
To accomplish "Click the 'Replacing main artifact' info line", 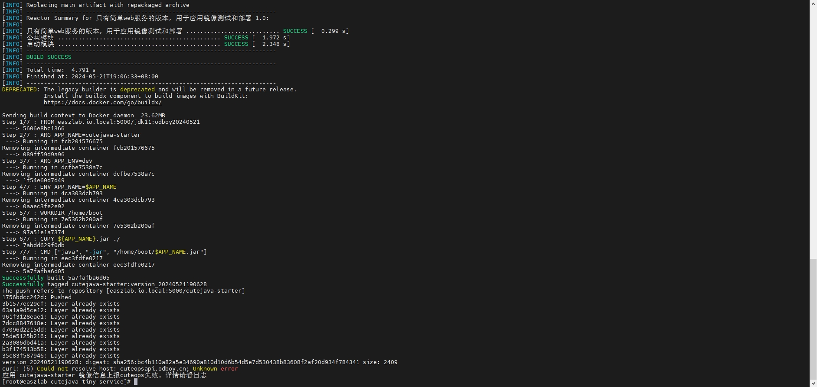I will [108, 5].
